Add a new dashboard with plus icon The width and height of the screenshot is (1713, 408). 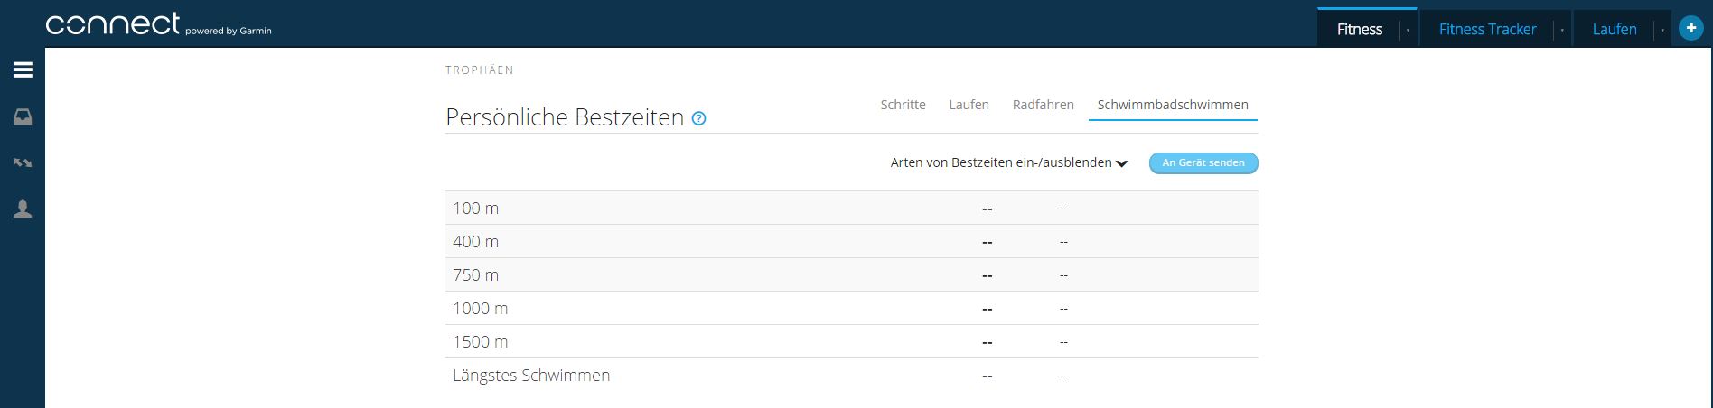1690,28
